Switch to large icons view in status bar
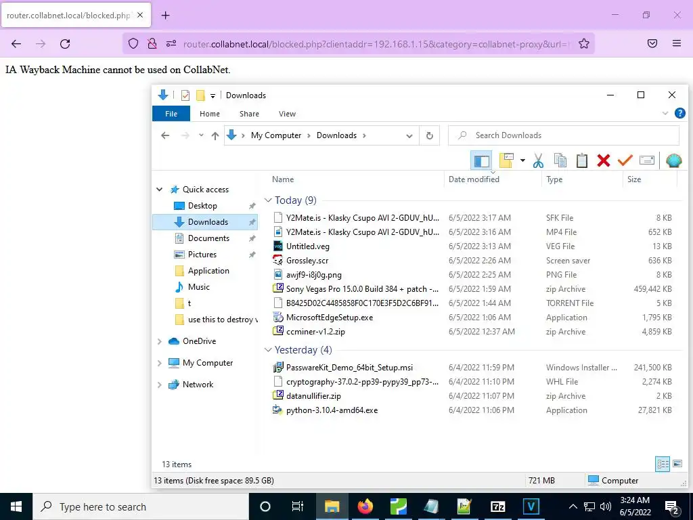 [677, 464]
